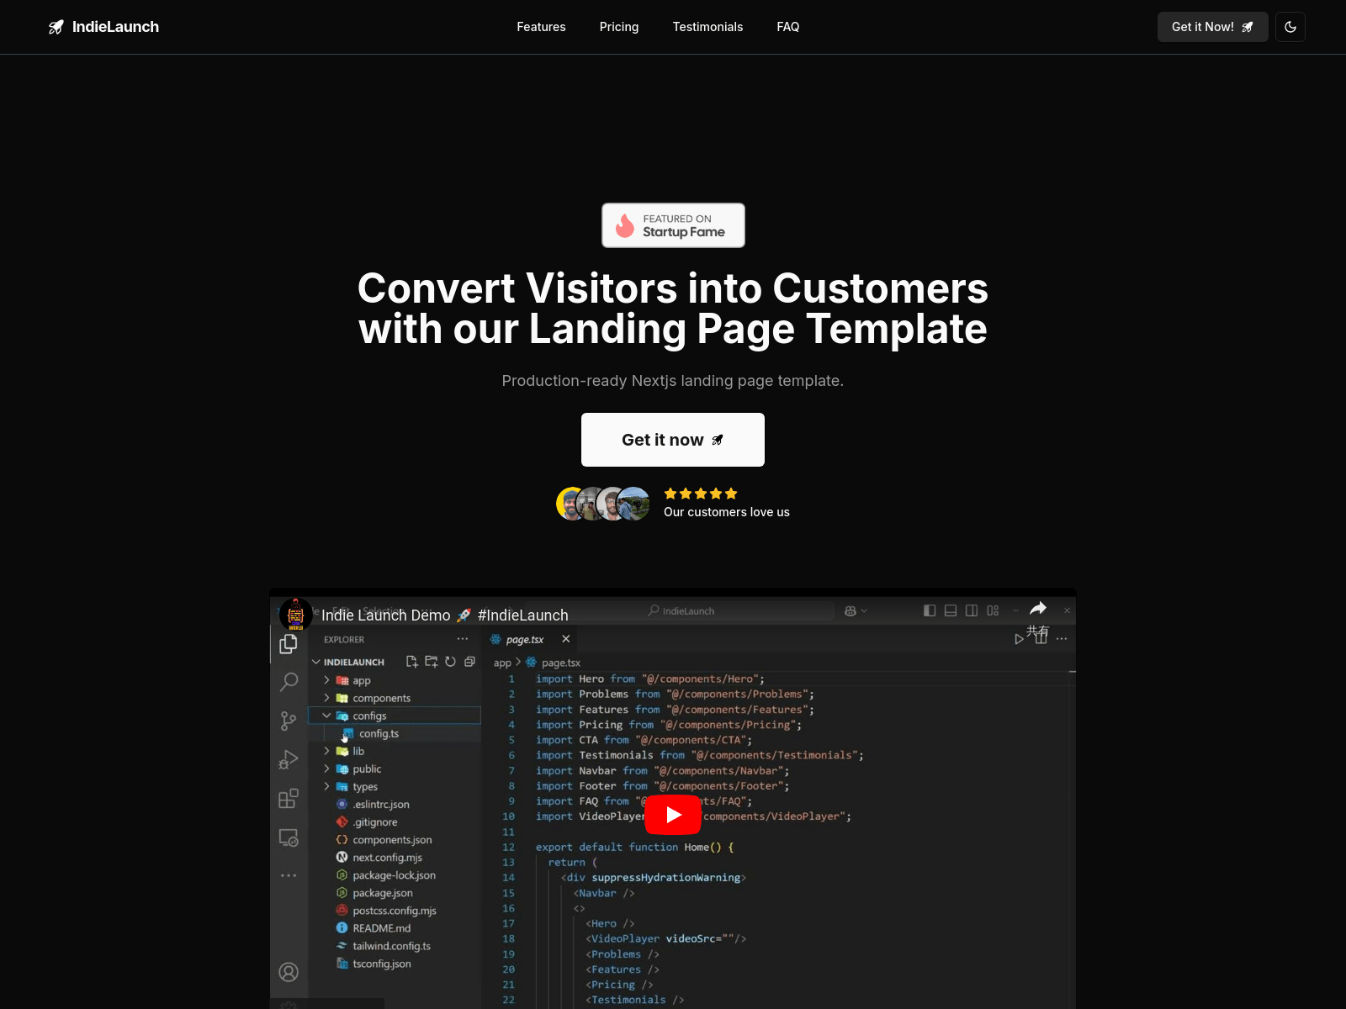Click the New File icon in Explorer
Viewport: 1346px width, 1009px height.
click(x=411, y=662)
